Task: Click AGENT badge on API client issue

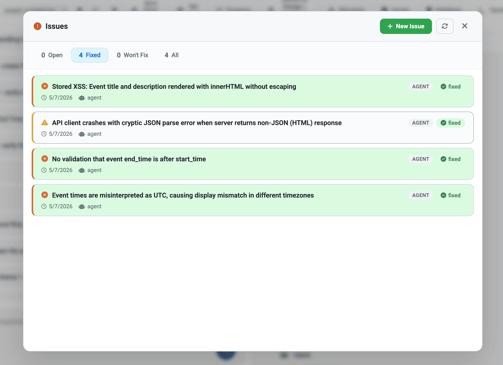Action: (421, 123)
